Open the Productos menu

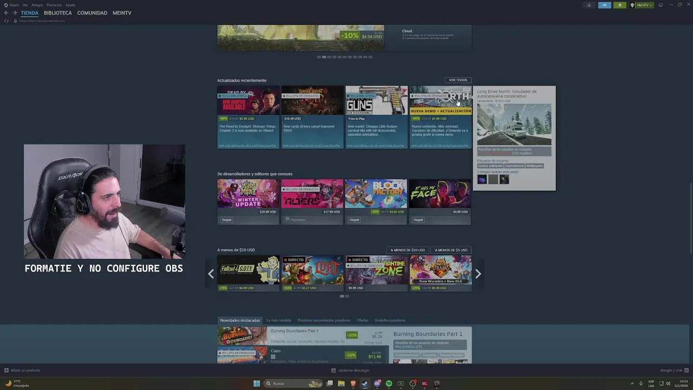54,5
